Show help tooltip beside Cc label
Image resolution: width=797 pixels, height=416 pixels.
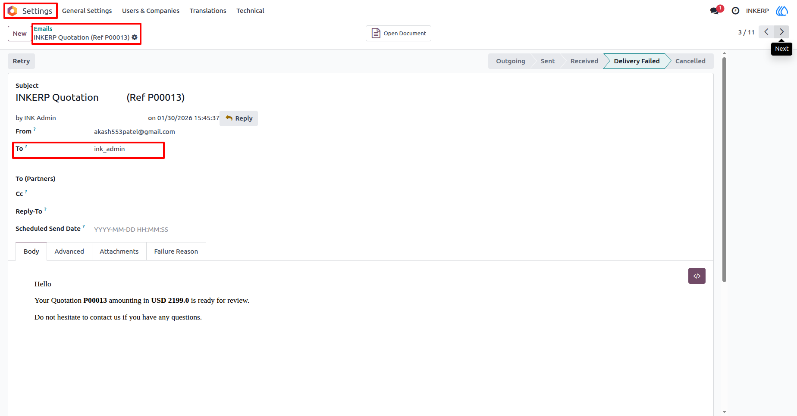pos(26,191)
